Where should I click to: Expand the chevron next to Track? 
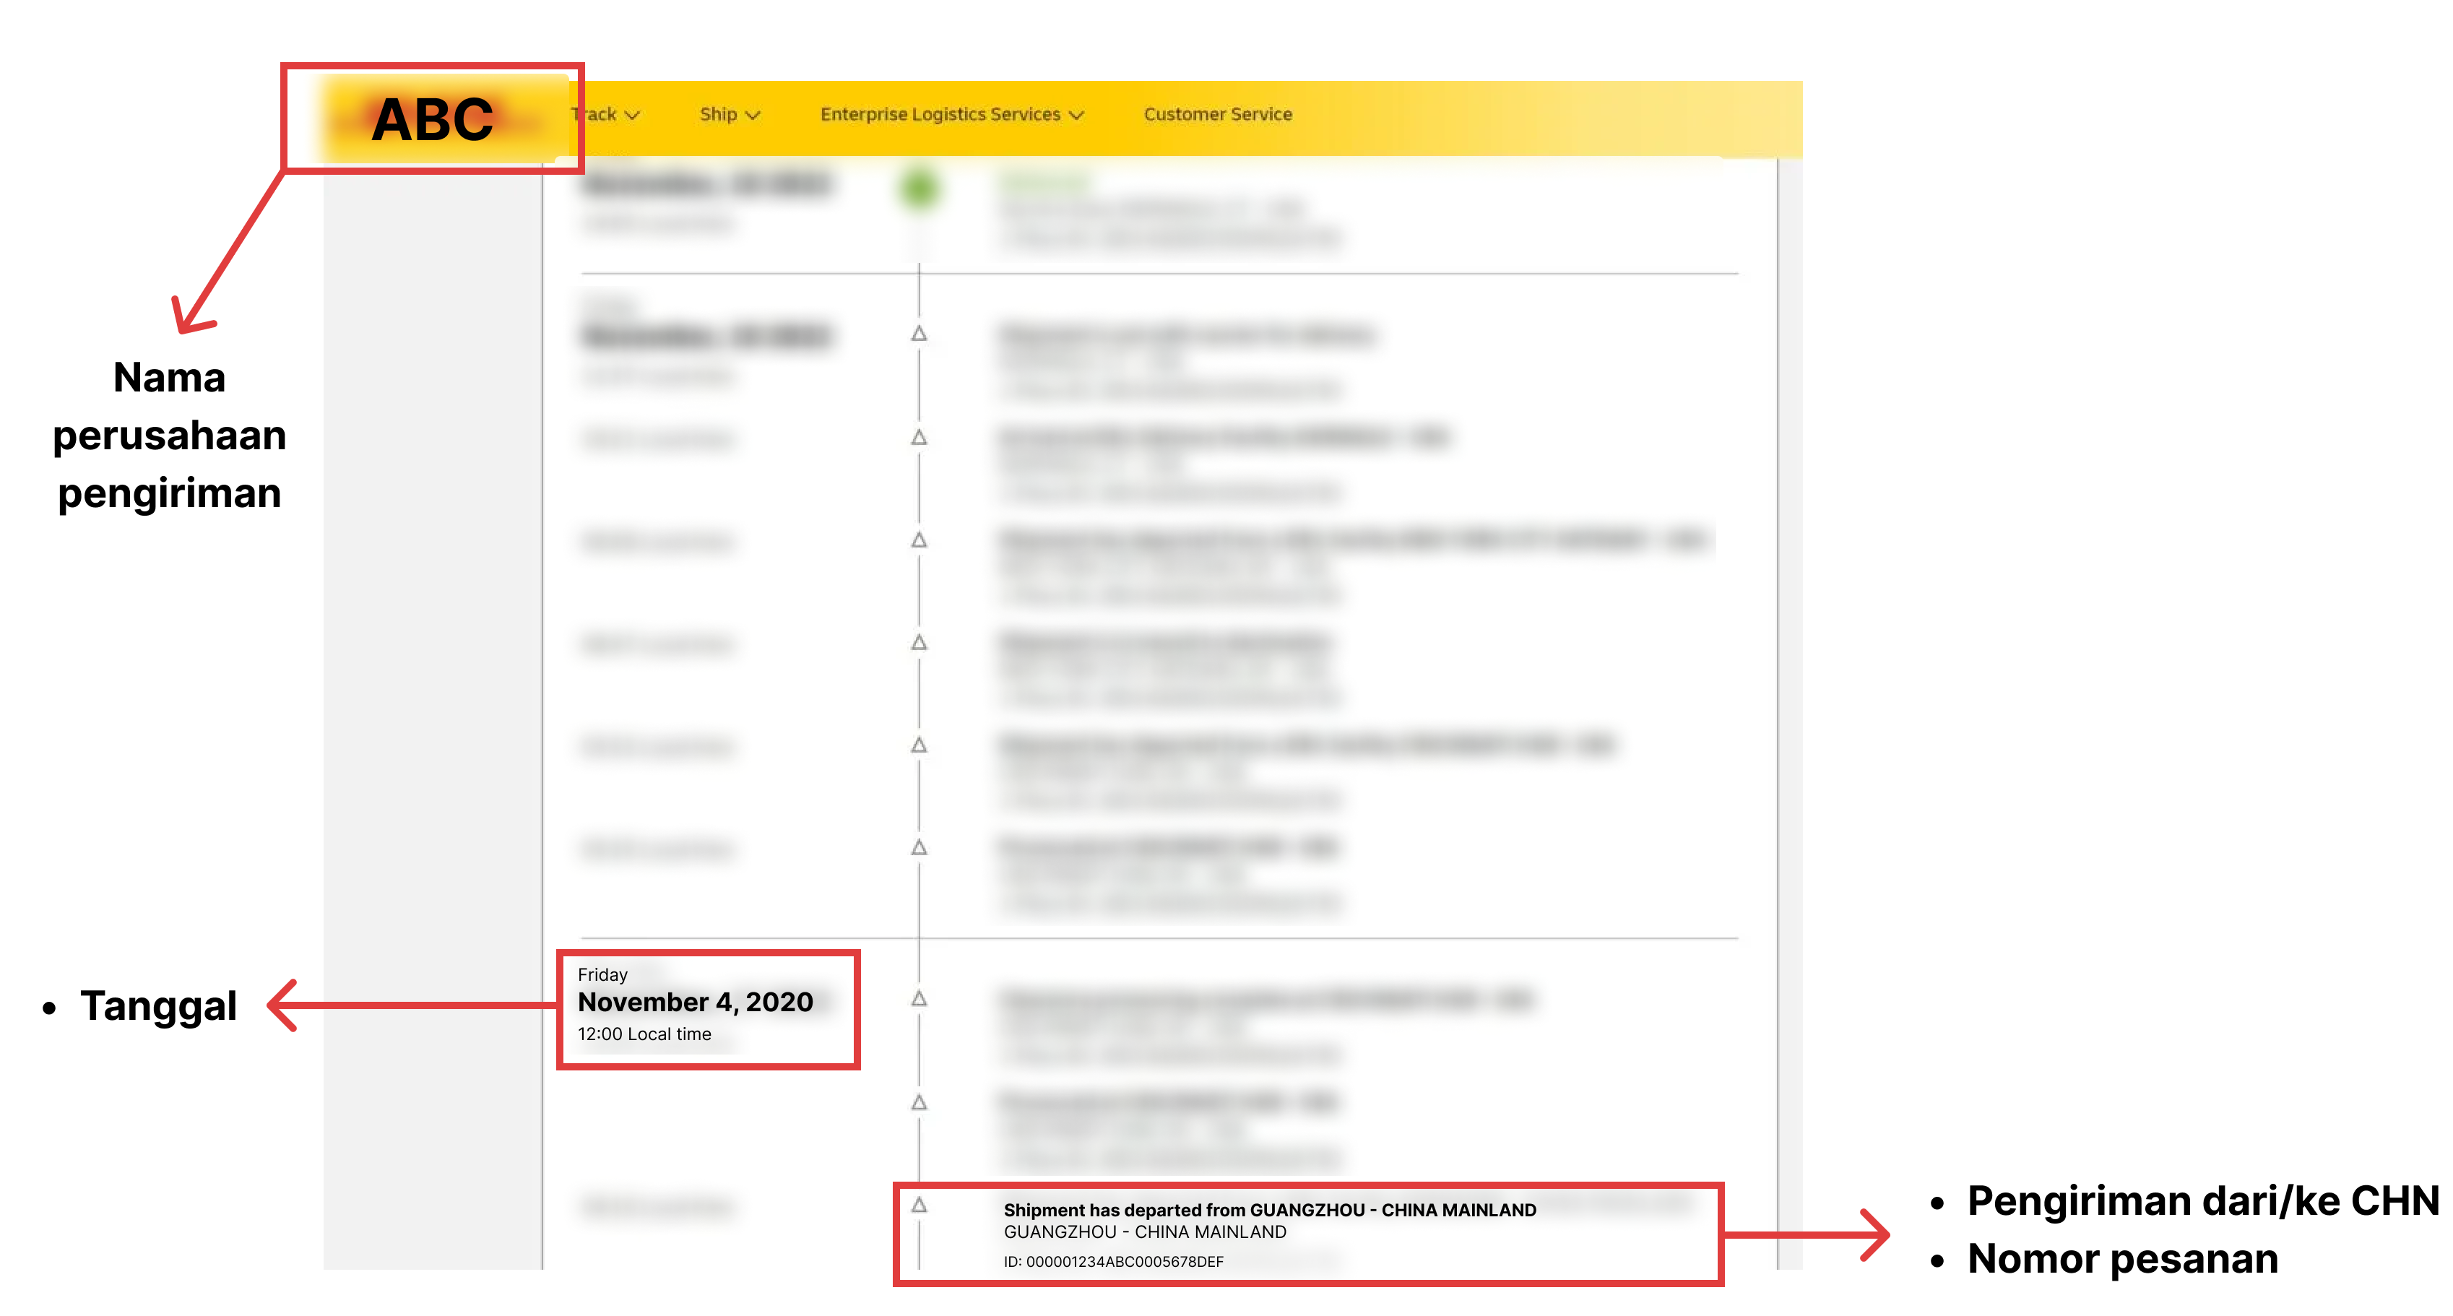tap(632, 116)
